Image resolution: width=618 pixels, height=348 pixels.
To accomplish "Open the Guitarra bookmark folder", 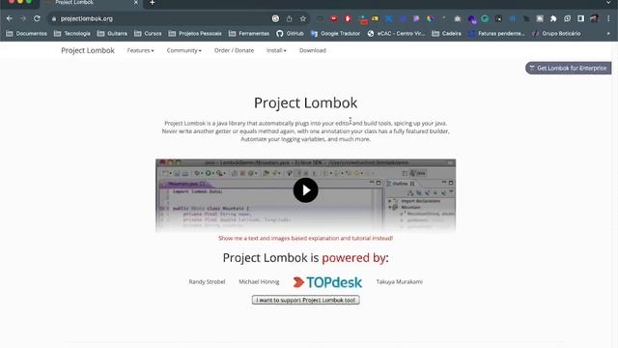I will [x=112, y=34].
